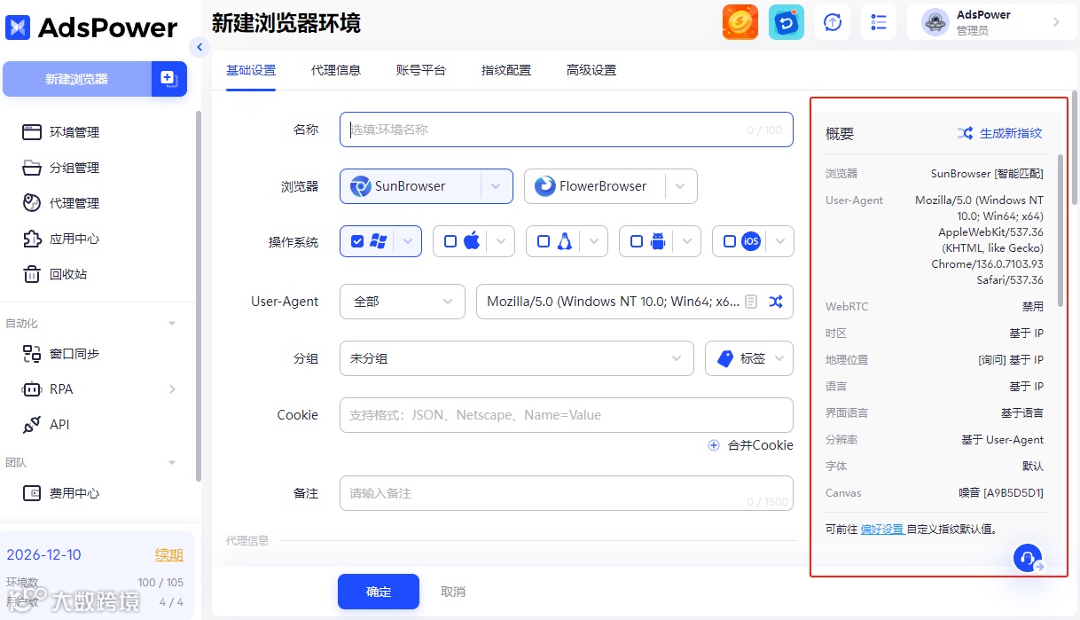
Task: Collapse 团队 sidebar section
Action: tap(172, 463)
